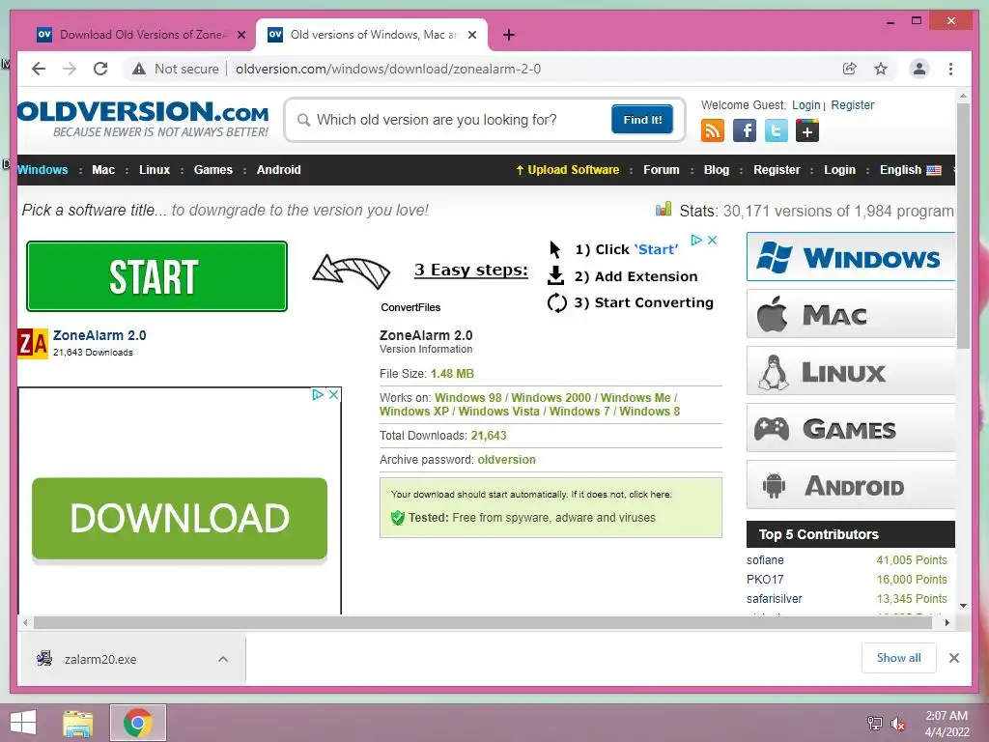Open the MAC sidebar category button
989x742 pixels.
(850, 314)
